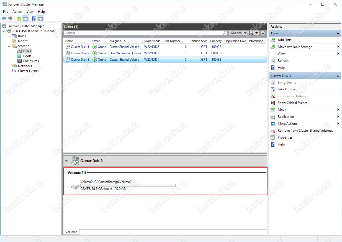Click the toolbar Help question mark icon
The image size is (342, 242).
point(34,19)
